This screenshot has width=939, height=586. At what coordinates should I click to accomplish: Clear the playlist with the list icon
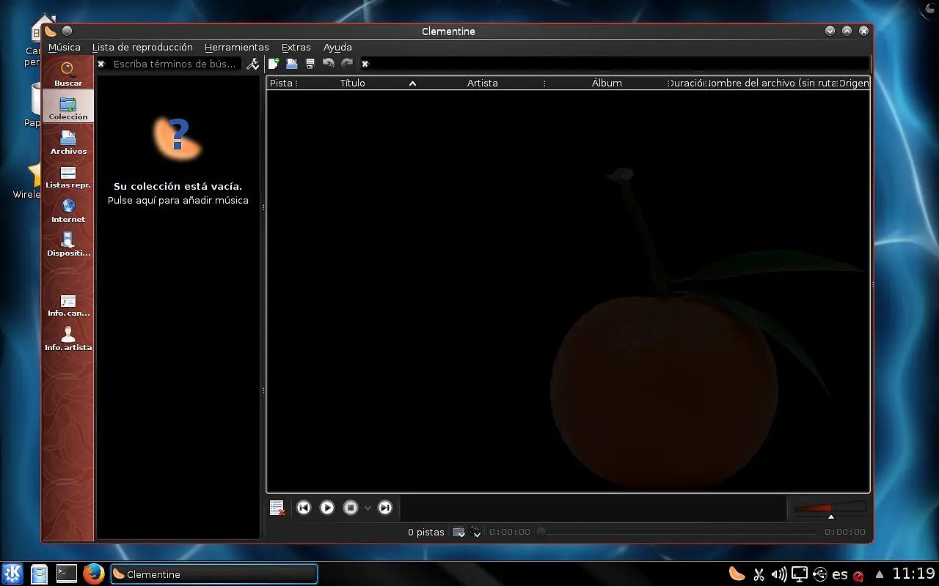click(277, 508)
